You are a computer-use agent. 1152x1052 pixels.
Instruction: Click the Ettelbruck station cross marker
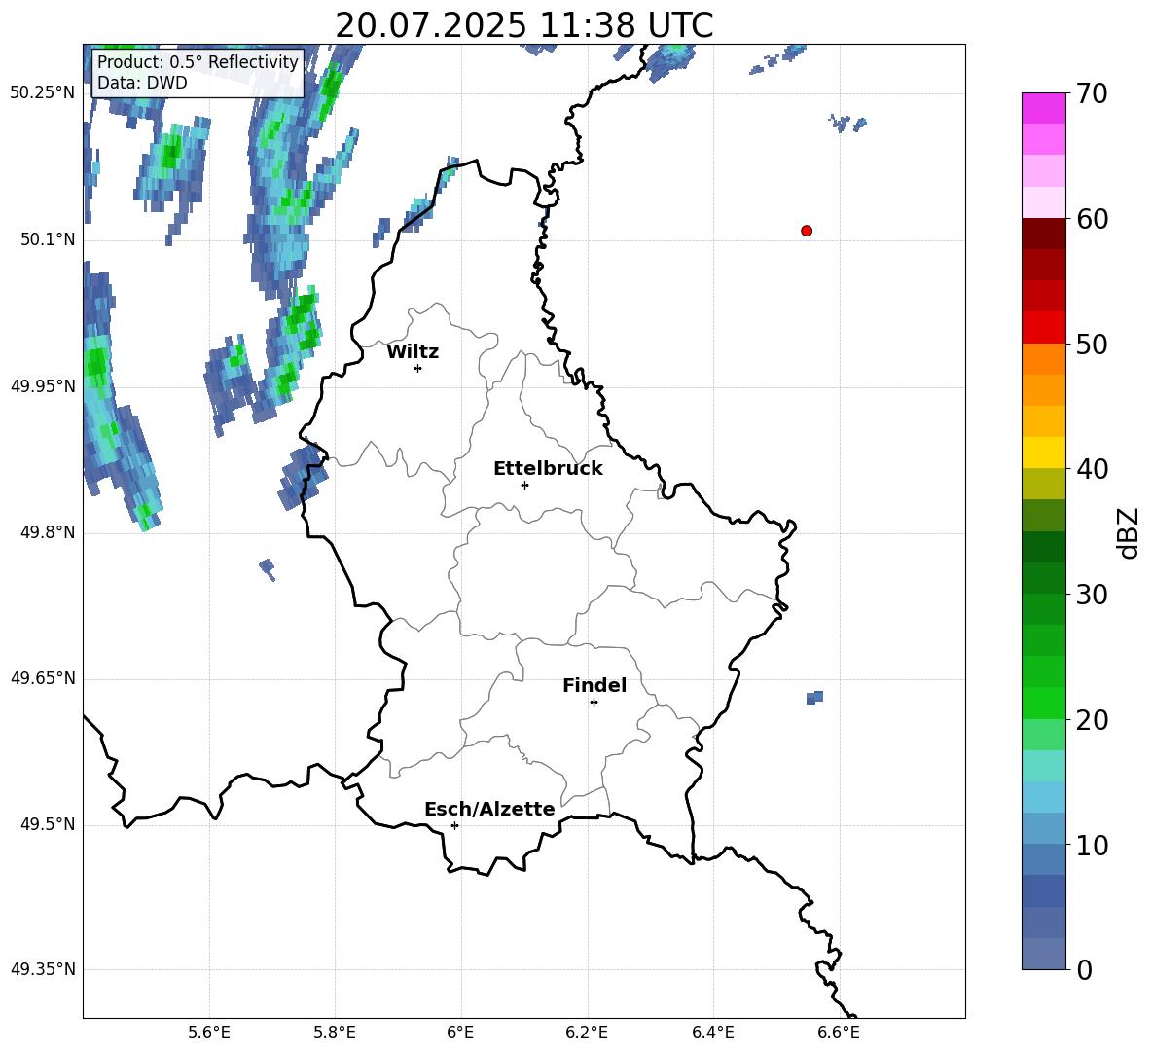[524, 485]
